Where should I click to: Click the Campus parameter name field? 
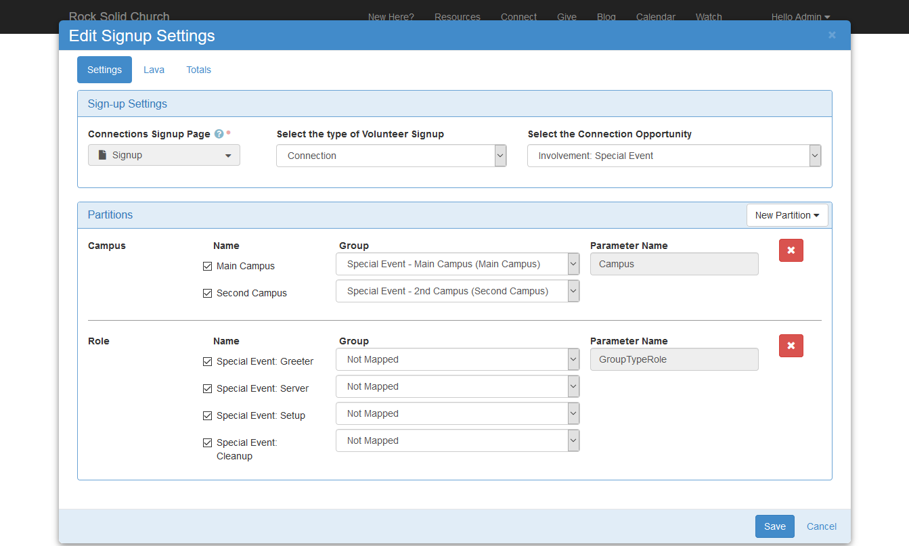pyautogui.click(x=674, y=264)
